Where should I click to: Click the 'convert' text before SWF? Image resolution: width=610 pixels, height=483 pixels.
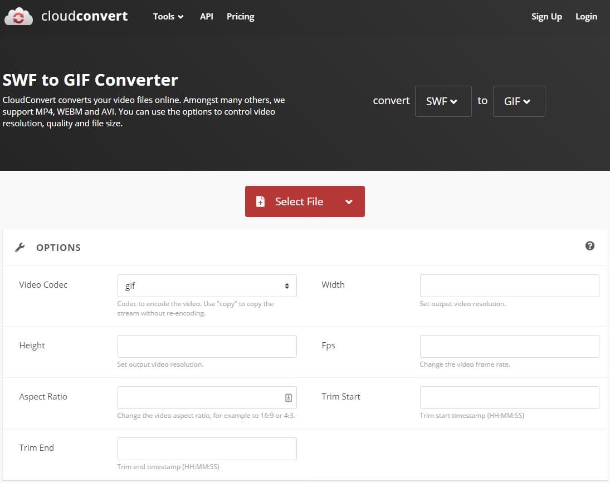point(391,101)
